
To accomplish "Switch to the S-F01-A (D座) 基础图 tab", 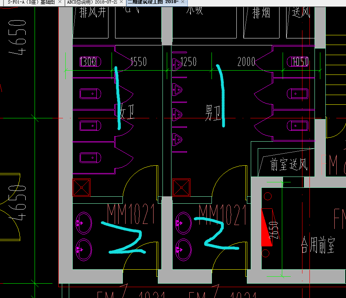I will click(31, 2).
